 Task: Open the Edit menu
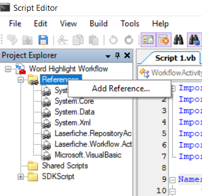point(40,24)
